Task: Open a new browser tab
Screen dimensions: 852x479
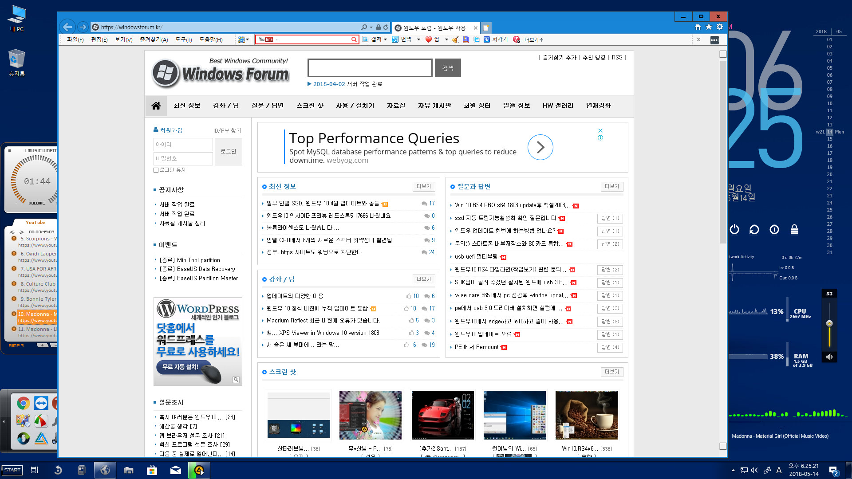Action: (x=486, y=27)
